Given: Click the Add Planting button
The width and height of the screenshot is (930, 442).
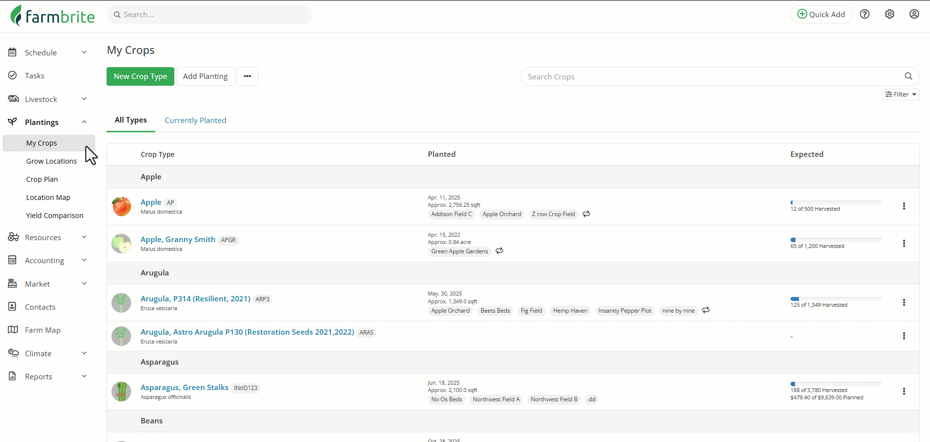Looking at the screenshot, I should pos(205,76).
